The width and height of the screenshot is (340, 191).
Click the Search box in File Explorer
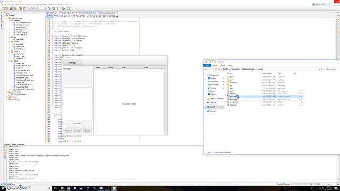click(331, 69)
